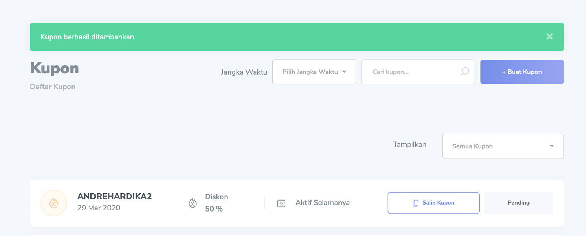Click the Kupon berhasil ditambahkan message
This screenshot has width=586, height=236.
click(87, 37)
